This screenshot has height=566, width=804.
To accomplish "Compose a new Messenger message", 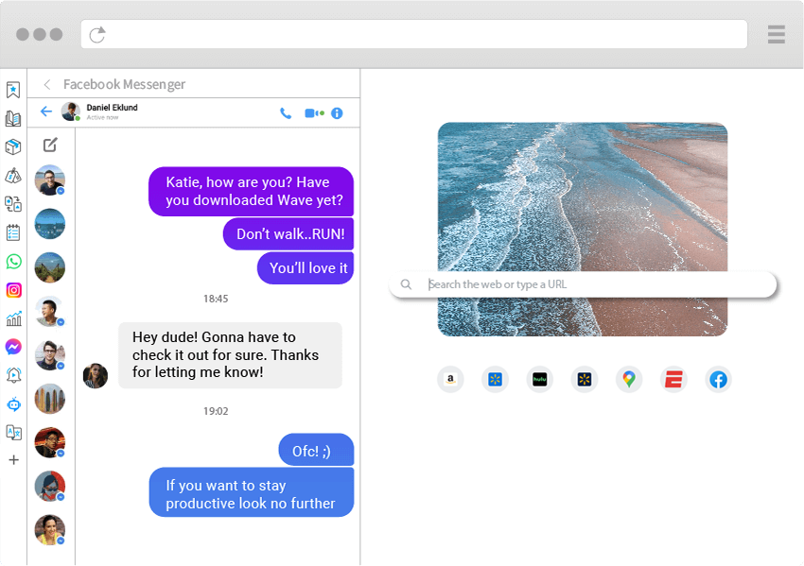I will pos(51,146).
